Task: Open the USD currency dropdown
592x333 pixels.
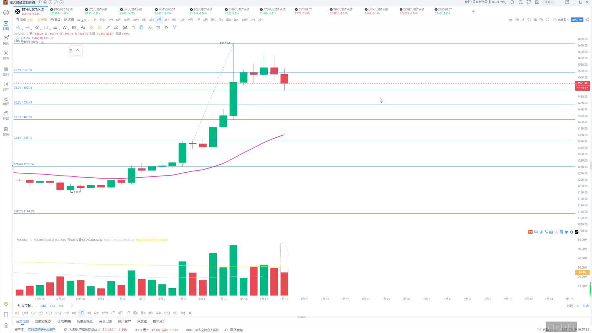Action: coord(549,2)
